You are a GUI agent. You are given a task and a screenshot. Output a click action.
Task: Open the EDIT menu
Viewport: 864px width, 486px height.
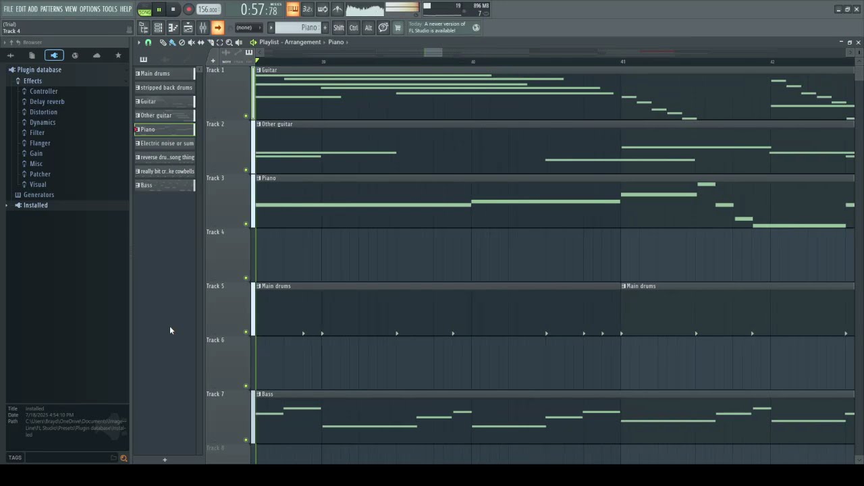21,9
